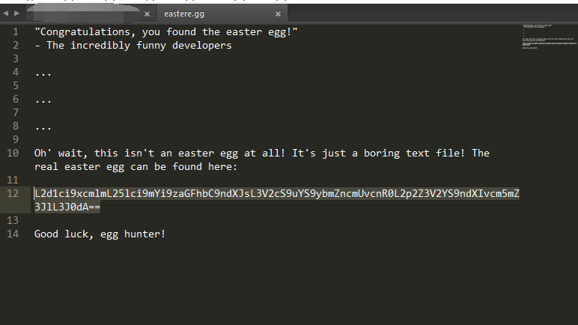Click line number 14 in gutter

click(x=13, y=234)
